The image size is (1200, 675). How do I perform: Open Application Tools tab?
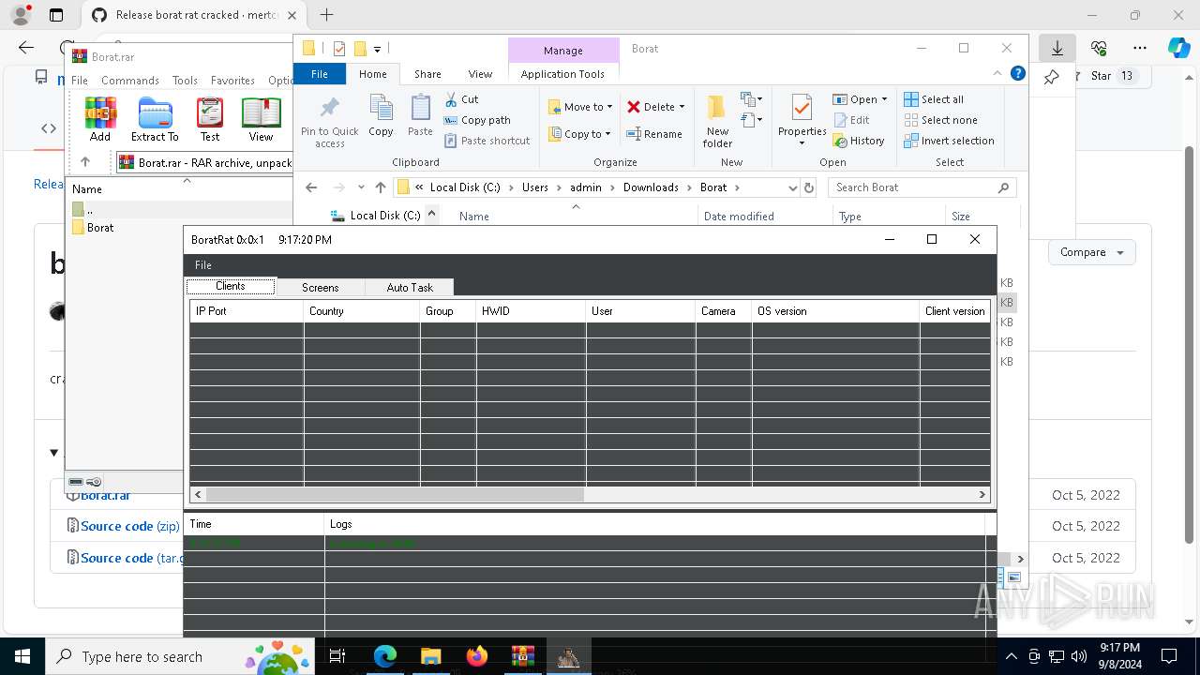tap(562, 74)
